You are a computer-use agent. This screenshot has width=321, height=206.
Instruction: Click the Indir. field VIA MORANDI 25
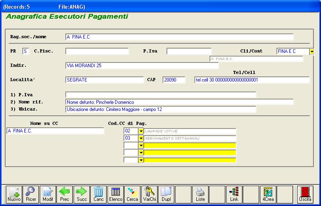142,66
